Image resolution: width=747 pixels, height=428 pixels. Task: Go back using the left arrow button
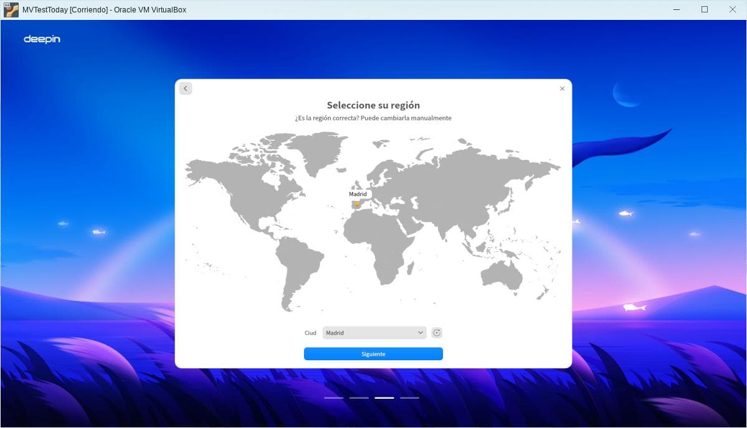[x=186, y=88]
